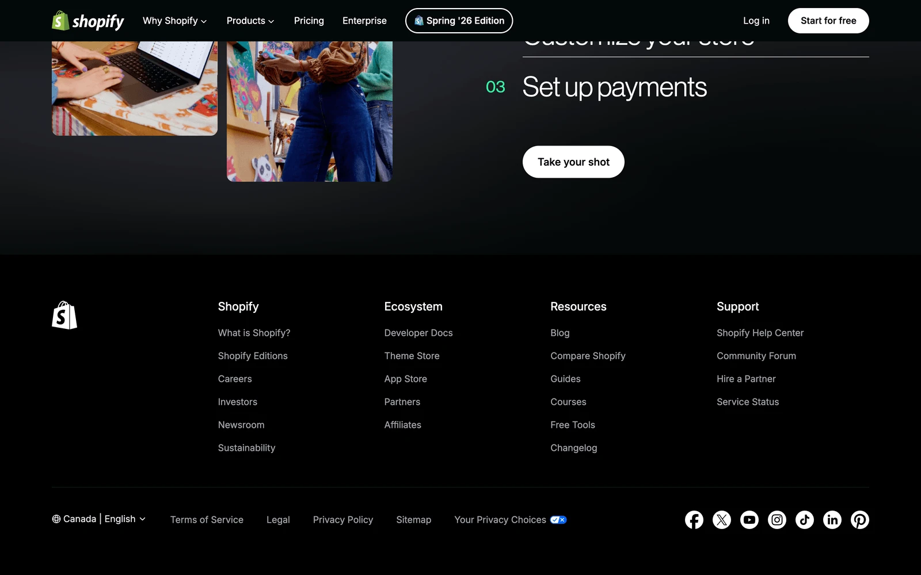Screen dimensions: 921x575
Task: Open Changelog footer link
Action: (574, 448)
